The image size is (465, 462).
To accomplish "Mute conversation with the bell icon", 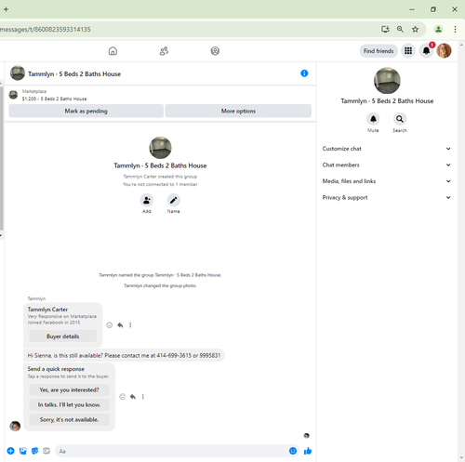I will coord(373,119).
